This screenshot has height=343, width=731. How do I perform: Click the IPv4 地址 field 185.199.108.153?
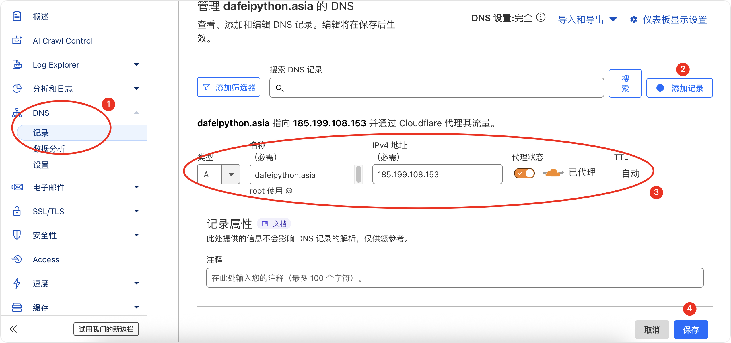tap(437, 174)
